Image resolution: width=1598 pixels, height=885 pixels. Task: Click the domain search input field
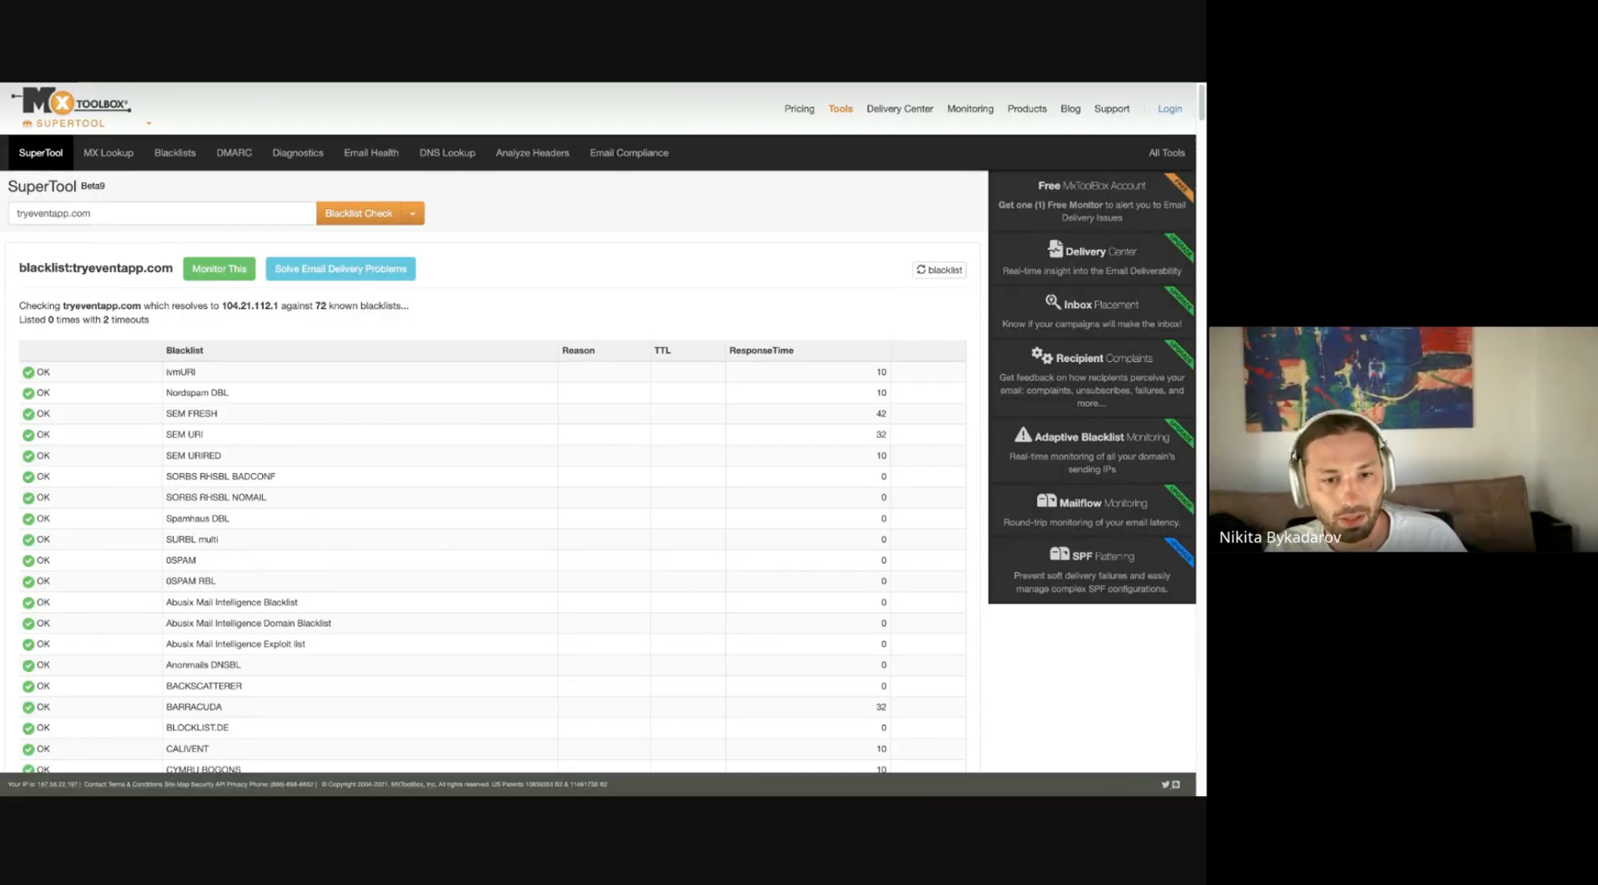(161, 213)
